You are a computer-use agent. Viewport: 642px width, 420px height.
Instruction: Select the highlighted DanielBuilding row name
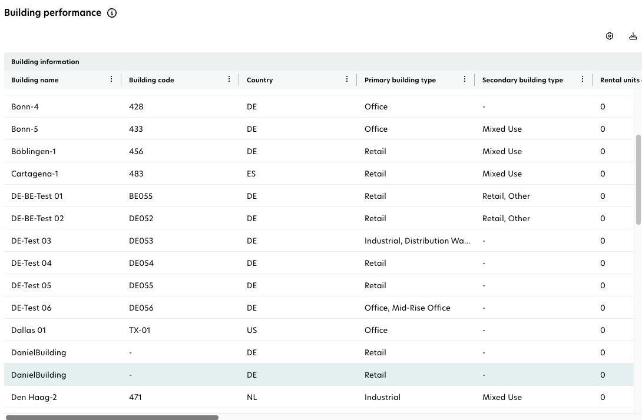point(38,375)
